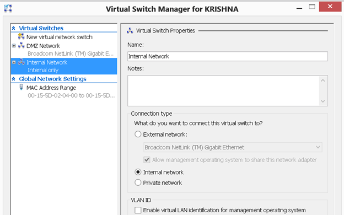Click the Internal Network switch icon in tree
The height and width of the screenshot is (215, 344).
click(x=21, y=62)
